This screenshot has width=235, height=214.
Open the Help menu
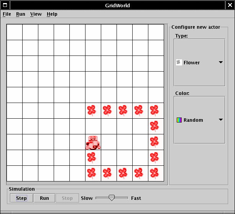(x=52, y=14)
